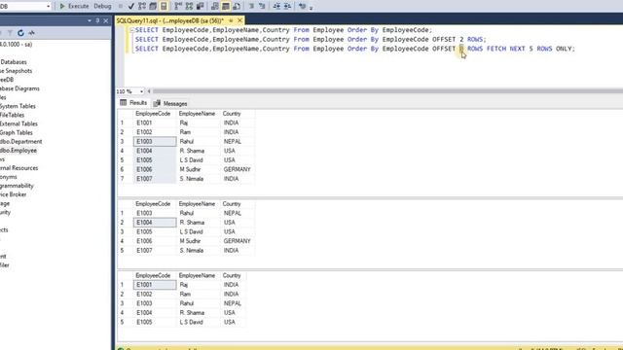Open toolbar overflow options arrow
This screenshot has height=350, width=623.
pyautogui.click(x=311, y=7)
